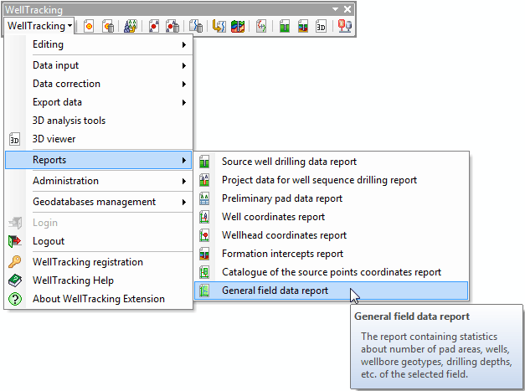
Task: Click the toolbar red well with database icon
Action: pyautogui.click(x=344, y=26)
